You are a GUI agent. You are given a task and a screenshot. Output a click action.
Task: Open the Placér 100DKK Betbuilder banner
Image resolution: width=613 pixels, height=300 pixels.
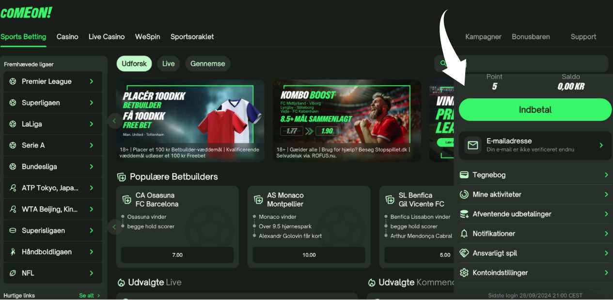tap(190, 120)
